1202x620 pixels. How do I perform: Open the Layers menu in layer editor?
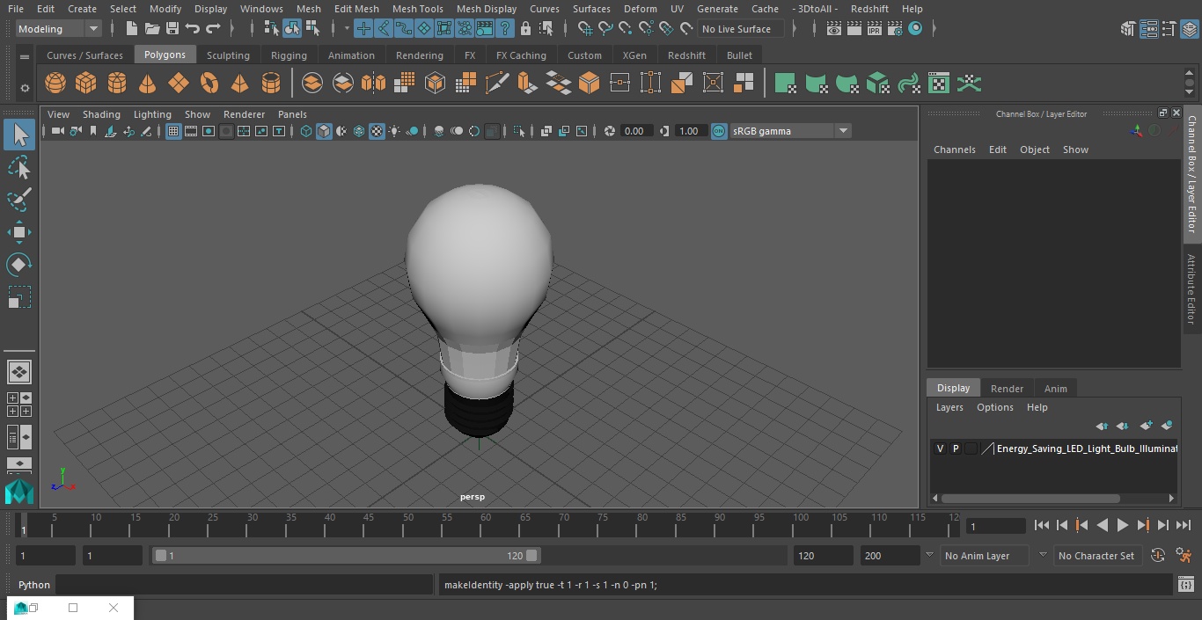[x=949, y=407]
